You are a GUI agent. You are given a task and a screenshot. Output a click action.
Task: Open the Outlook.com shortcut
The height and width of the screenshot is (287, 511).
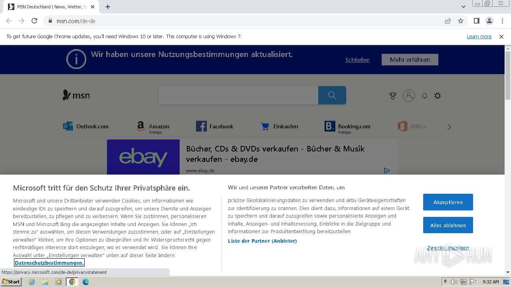tap(86, 126)
